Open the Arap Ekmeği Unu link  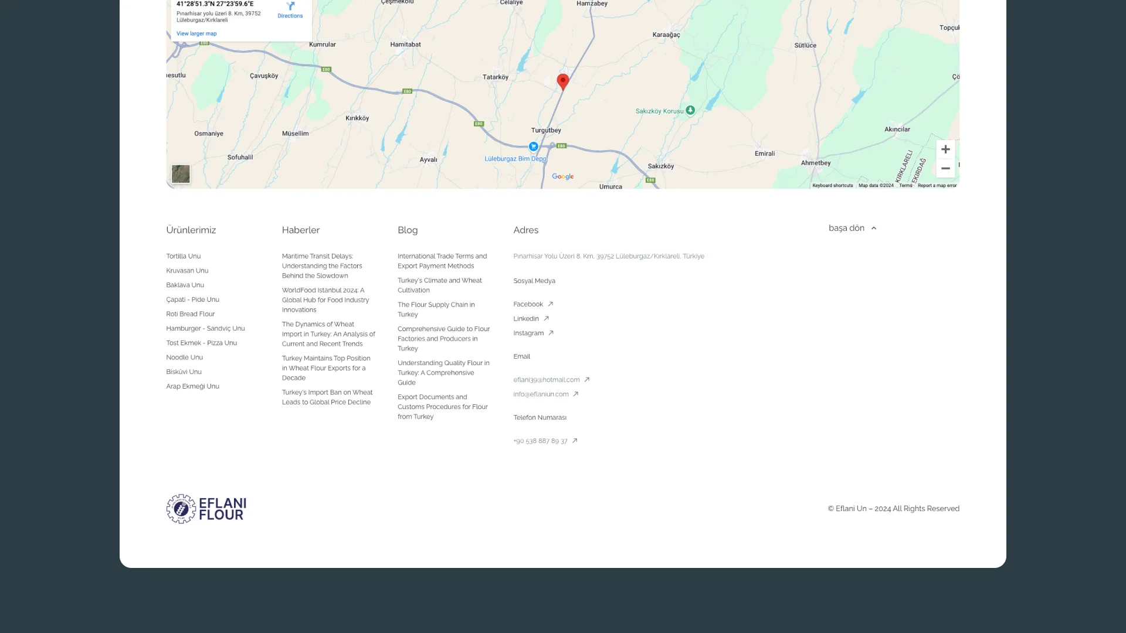[192, 387]
